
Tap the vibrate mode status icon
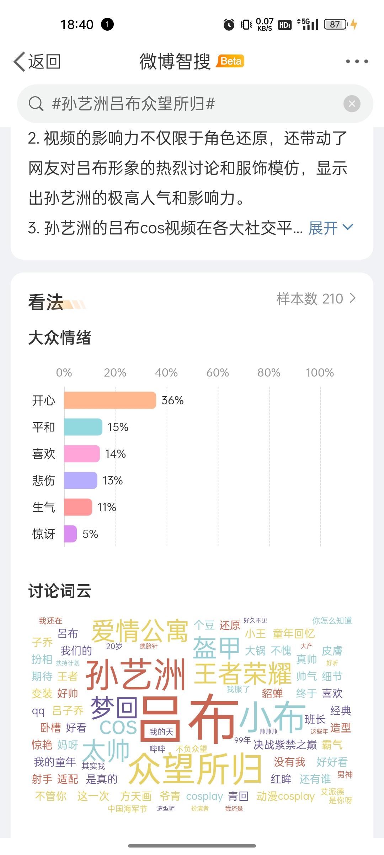(x=246, y=25)
